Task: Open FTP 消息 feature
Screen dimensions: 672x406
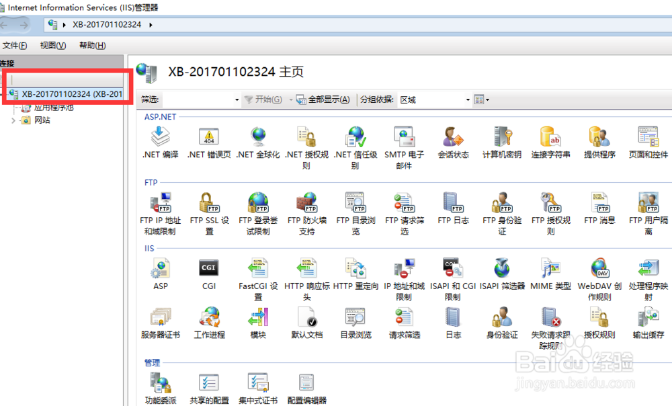Action: tap(599, 209)
